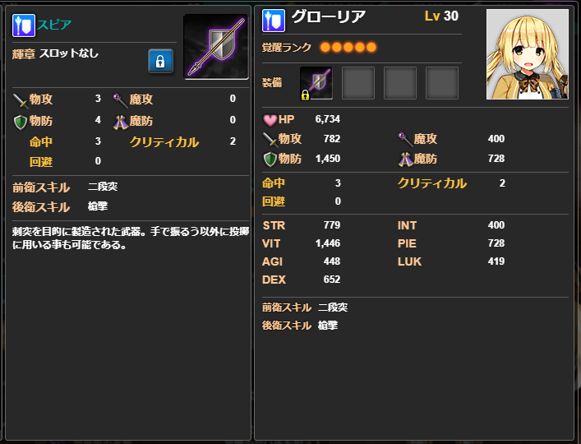Click the class icon beside グローリア

click(274, 21)
